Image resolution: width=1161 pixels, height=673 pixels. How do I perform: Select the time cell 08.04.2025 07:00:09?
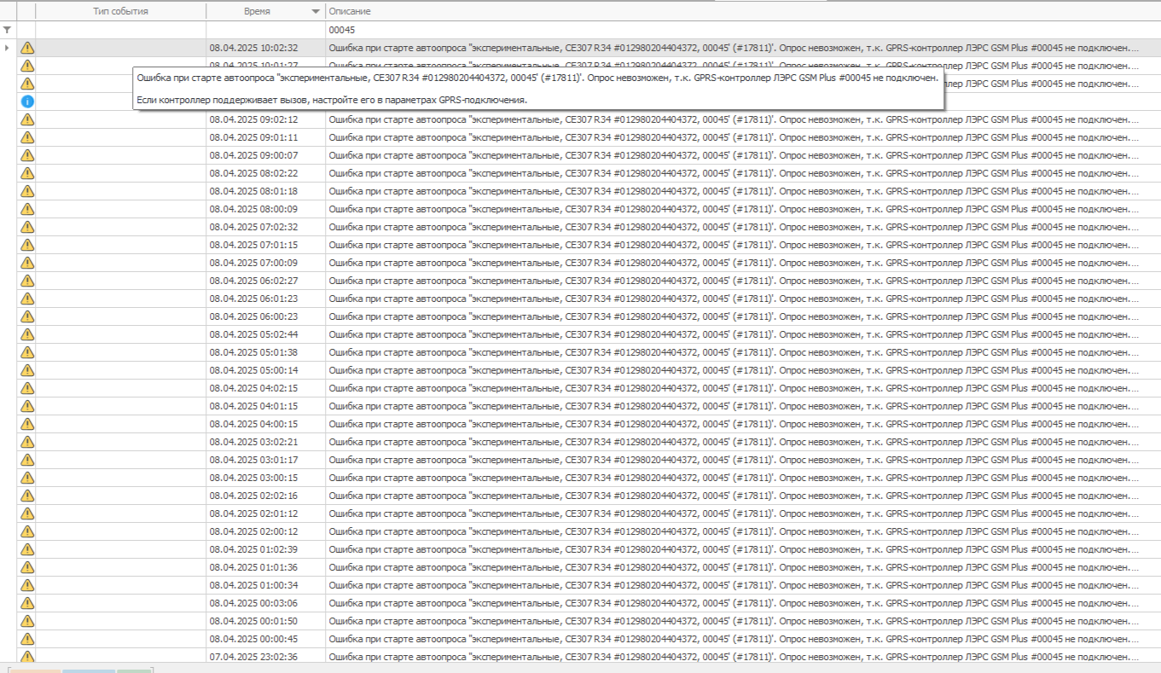click(x=265, y=263)
